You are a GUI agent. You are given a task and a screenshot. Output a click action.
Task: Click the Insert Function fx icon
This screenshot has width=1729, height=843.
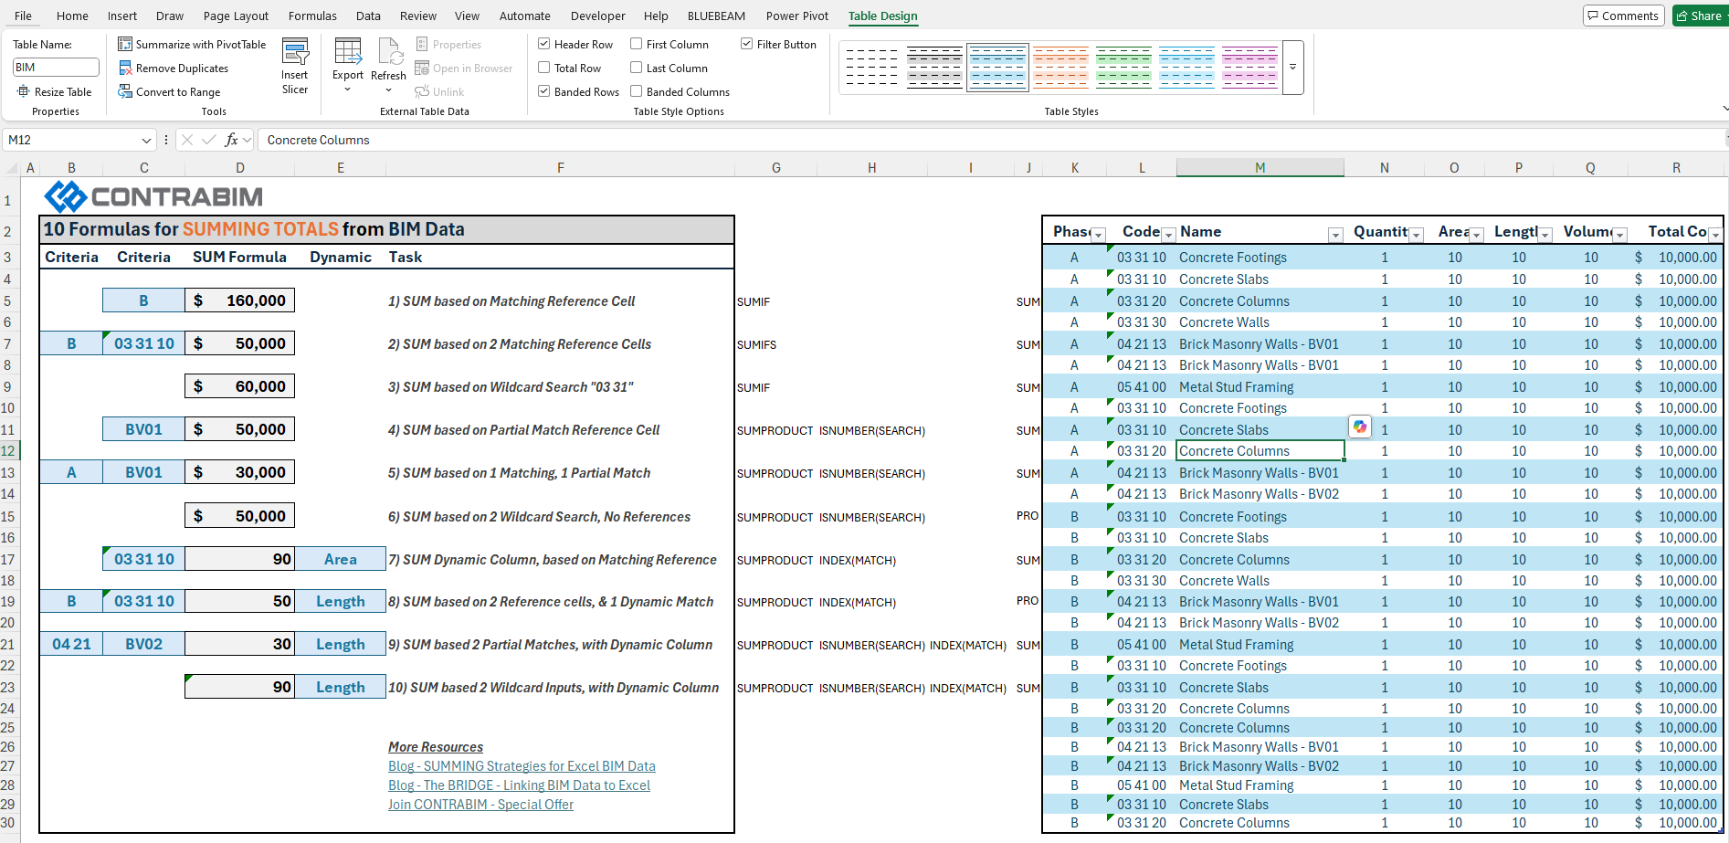232,140
